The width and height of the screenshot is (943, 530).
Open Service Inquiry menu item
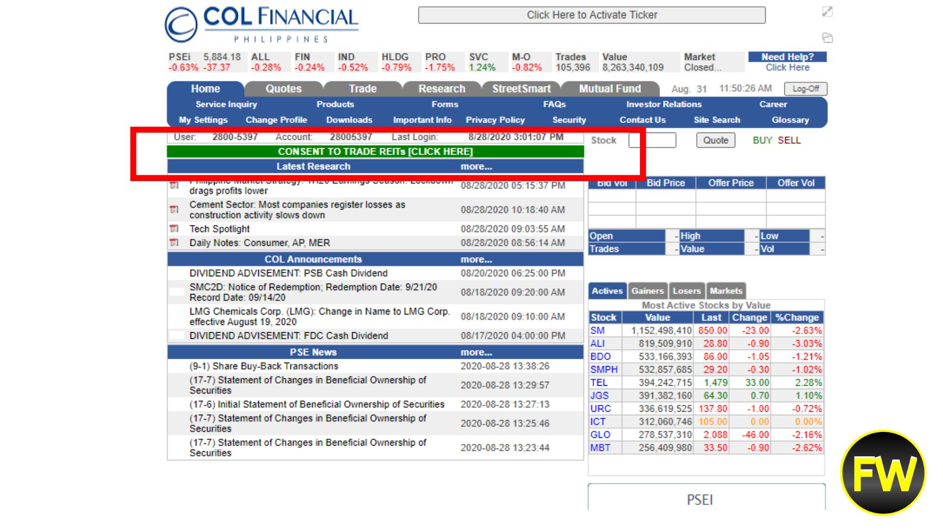click(x=226, y=105)
